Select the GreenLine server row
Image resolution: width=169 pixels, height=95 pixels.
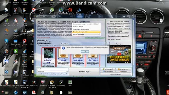(54, 32)
